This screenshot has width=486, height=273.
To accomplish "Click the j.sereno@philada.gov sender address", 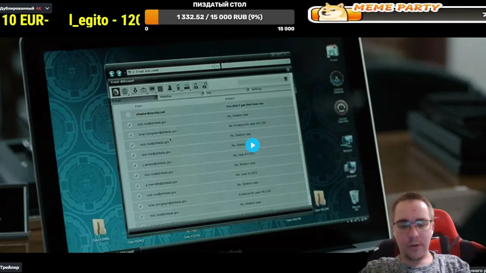I will click(x=157, y=163).
